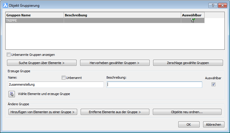Open Objekte neu ordnen dialog
Viewport: 230px width, 133px height.
tap(187, 112)
